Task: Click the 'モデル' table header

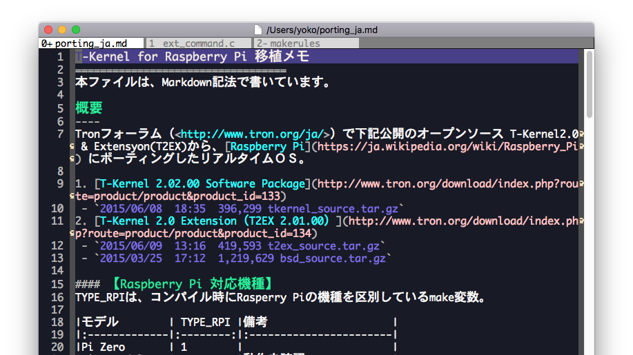Action: (99, 322)
